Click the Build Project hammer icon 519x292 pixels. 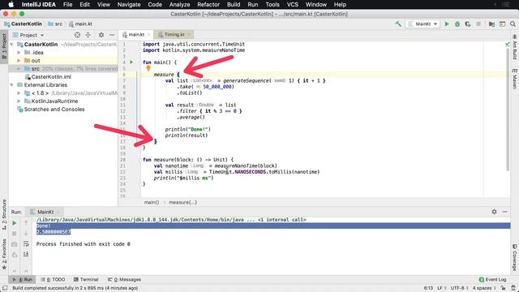(398, 24)
